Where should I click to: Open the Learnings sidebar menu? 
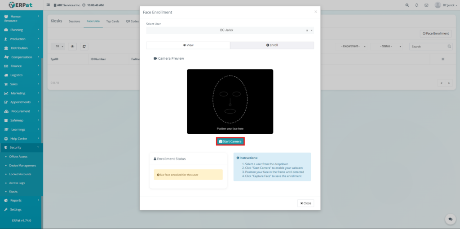click(22, 129)
